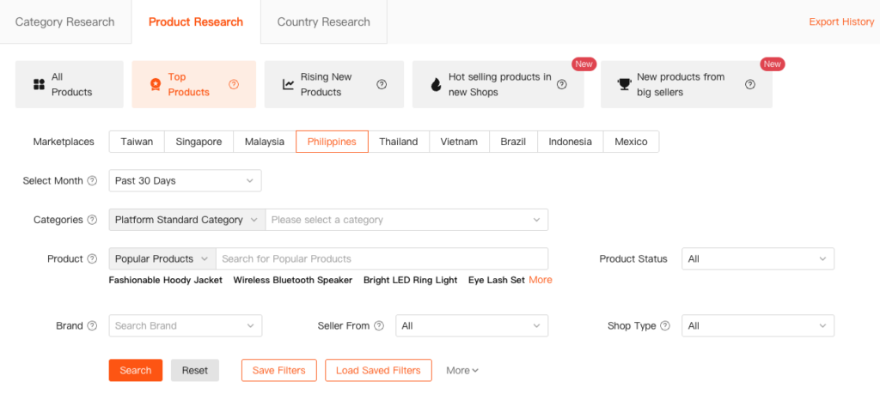Click the trophy icon for big sellers
This screenshot has width=880, height=394.
(624, 84)
